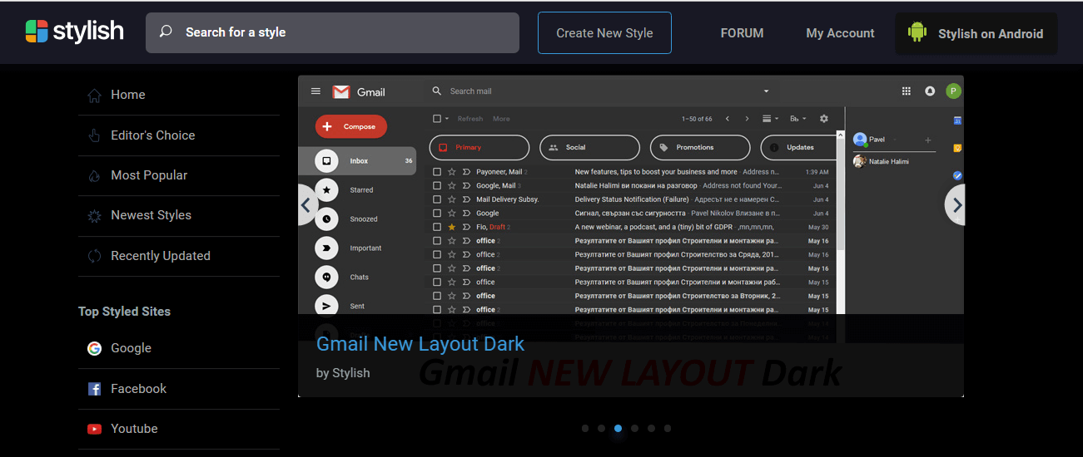The height and width of the screenshot is (457, 1083).
Task: Check the Payoneer, Mail email checkbox
Action: coord(437,172)
